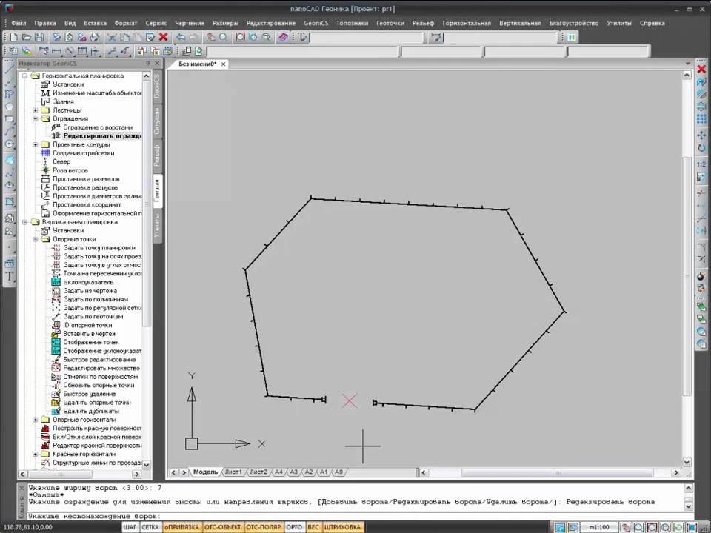The image size is (711, 533).
Task: Toggle ОТС-ОБЪЕКТ tracking mode
Action: coord(223,527)
